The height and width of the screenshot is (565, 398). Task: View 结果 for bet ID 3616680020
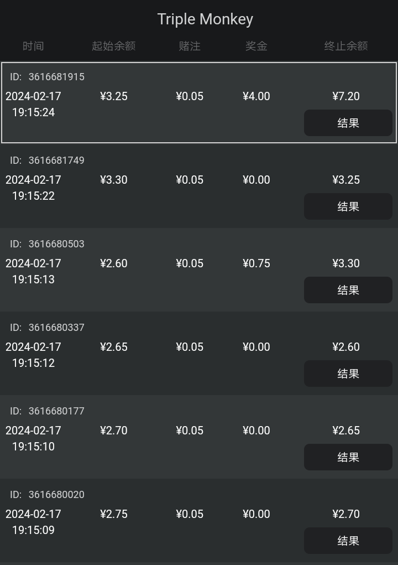pyautogui.click(x=348, y=541)
